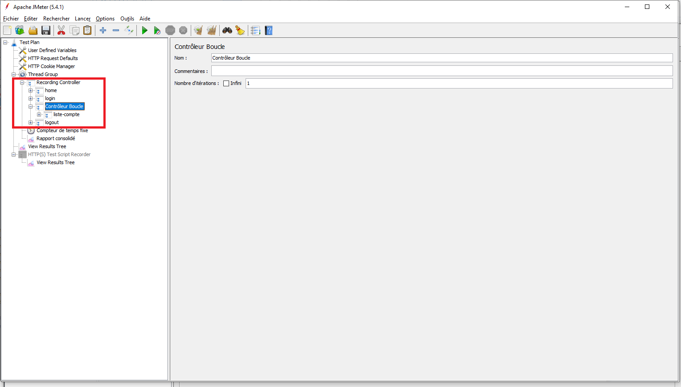The width and height of the screenshot is (681, 387).
Task: Expand all nodes with plus icon
Action: tap(103, 30)
